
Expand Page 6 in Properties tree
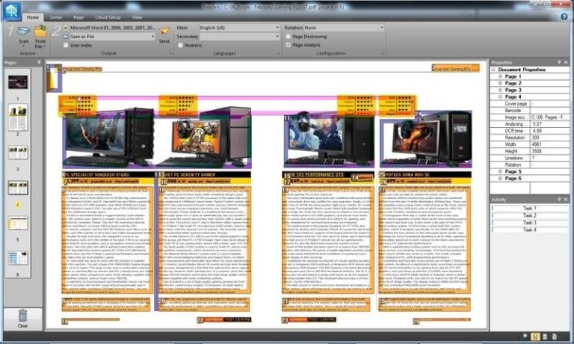point(501,179)
